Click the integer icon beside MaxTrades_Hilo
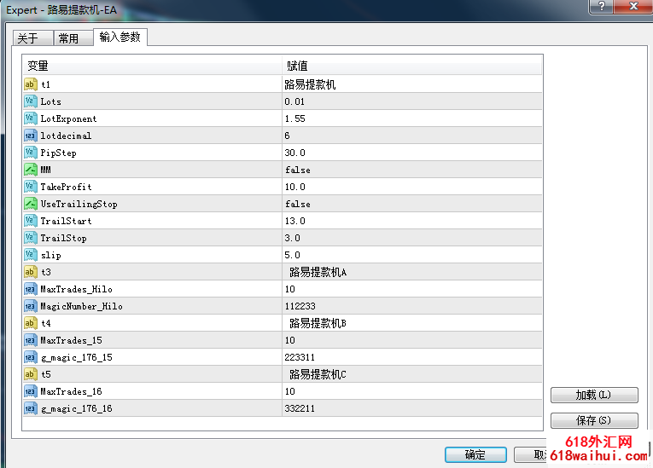Viewport: 653px width, 468px height. (x=31, y=289)
